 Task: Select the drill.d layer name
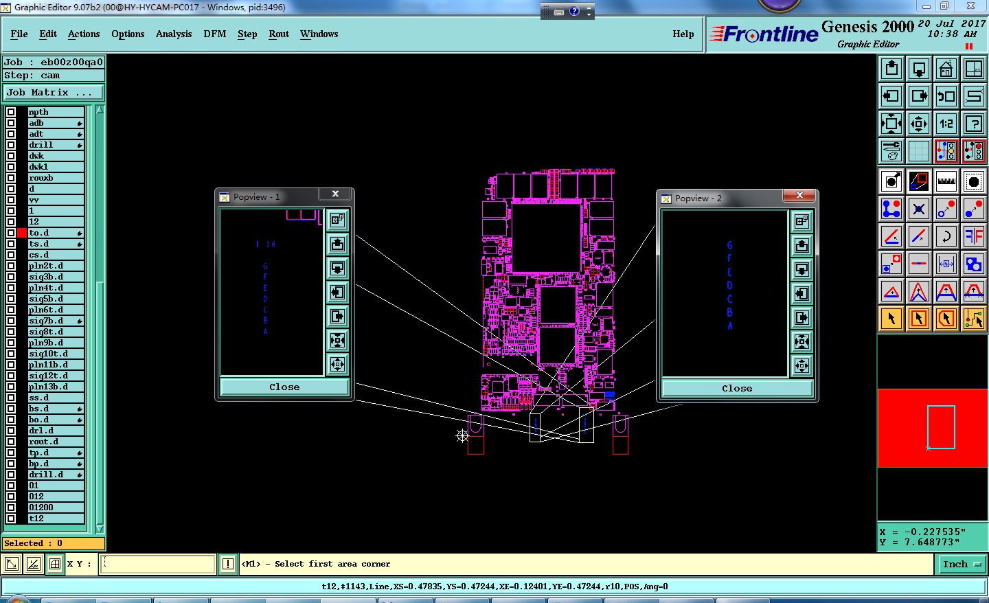point(56,475)
